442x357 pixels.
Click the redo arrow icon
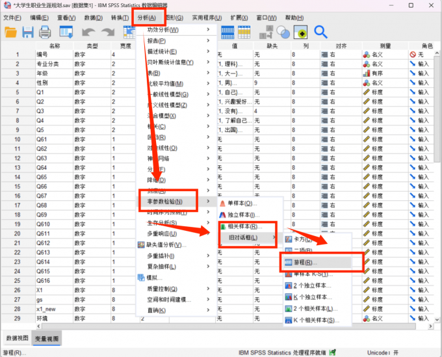pyautogui.click(x=108, y=33)
